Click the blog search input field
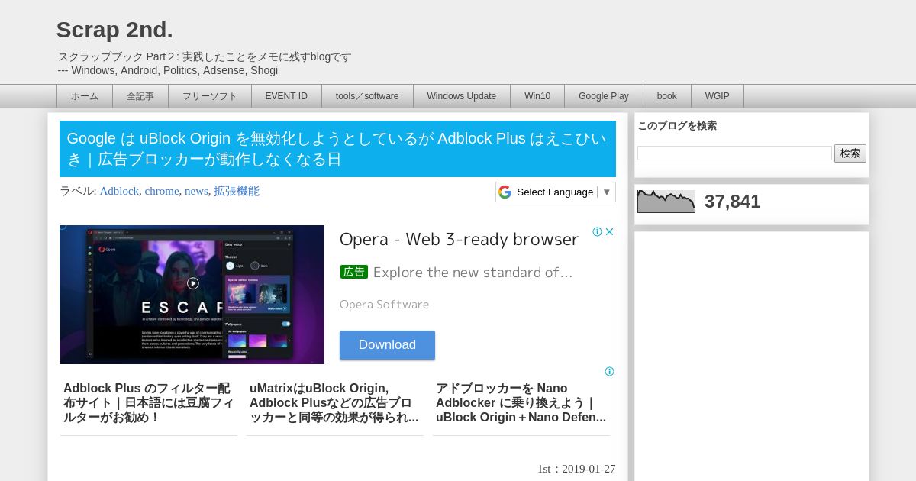The width and height of the screenshot is (916, 481). (734, 153)
